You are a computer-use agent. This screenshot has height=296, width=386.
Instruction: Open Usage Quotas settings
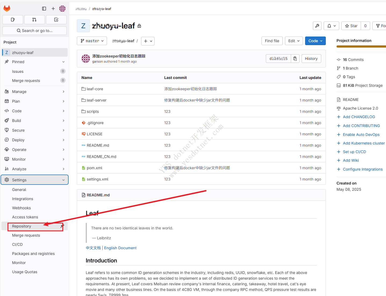pyautogui.click(x=34, y=272)
